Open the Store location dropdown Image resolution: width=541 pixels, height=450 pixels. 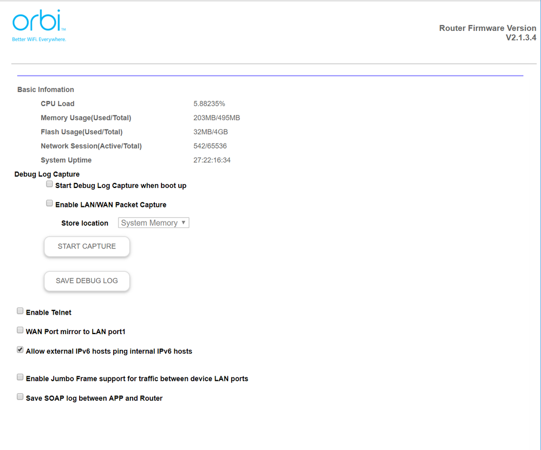[154, 223]
